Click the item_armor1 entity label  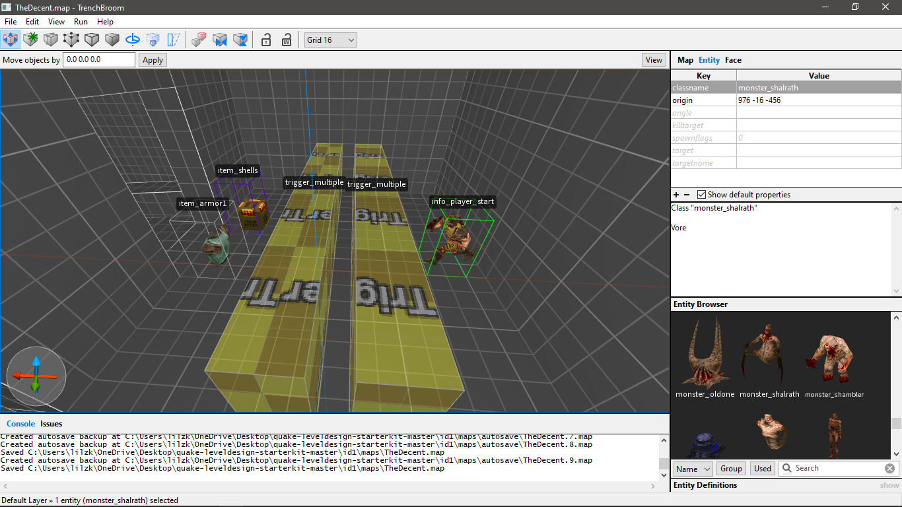(x=203, y=203)
